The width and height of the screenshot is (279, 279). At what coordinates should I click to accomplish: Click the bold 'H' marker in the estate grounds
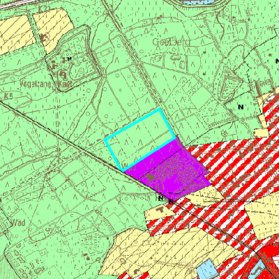coord(69,59)
